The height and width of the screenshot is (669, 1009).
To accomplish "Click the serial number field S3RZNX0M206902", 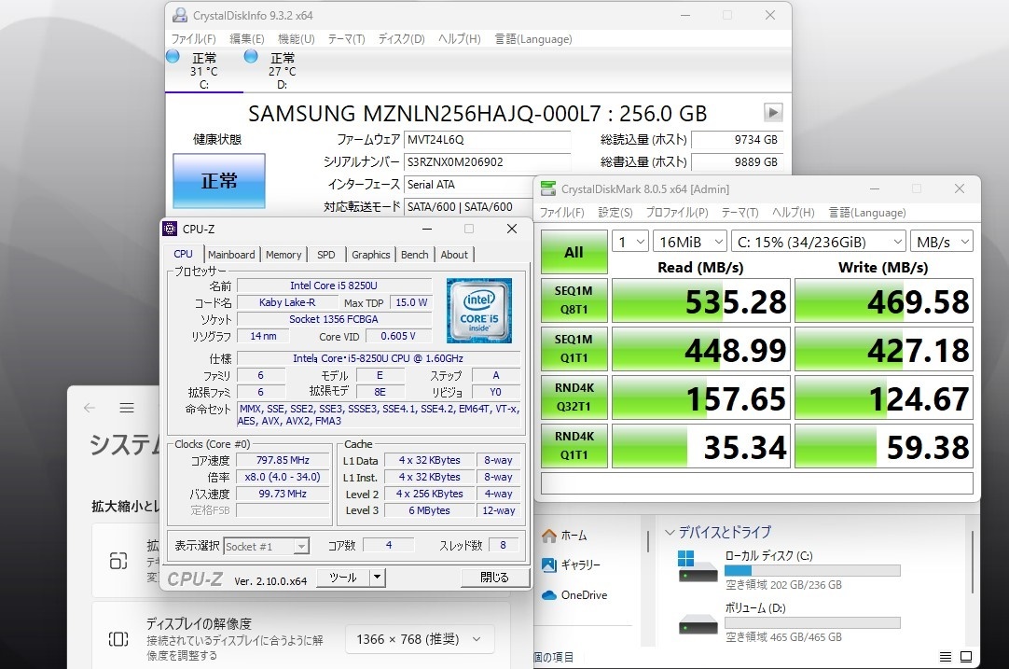I will point(487,161).
